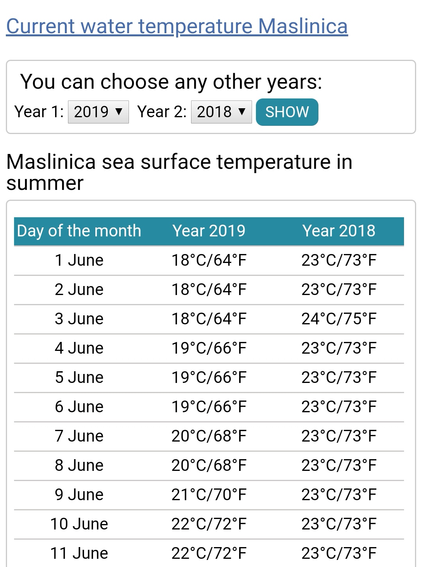Click the 2019 temperature for 5 June
The height and width of the screenshot is (567, 422).
[209, 377]
